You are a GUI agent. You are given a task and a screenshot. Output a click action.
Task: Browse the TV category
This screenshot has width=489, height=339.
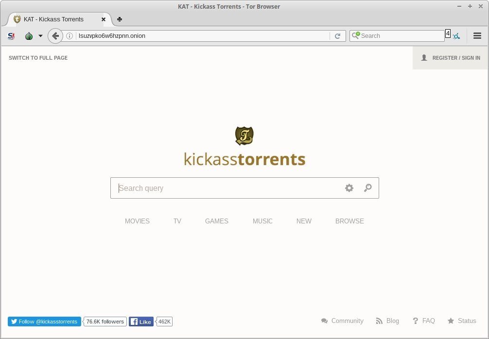[177, 221]
